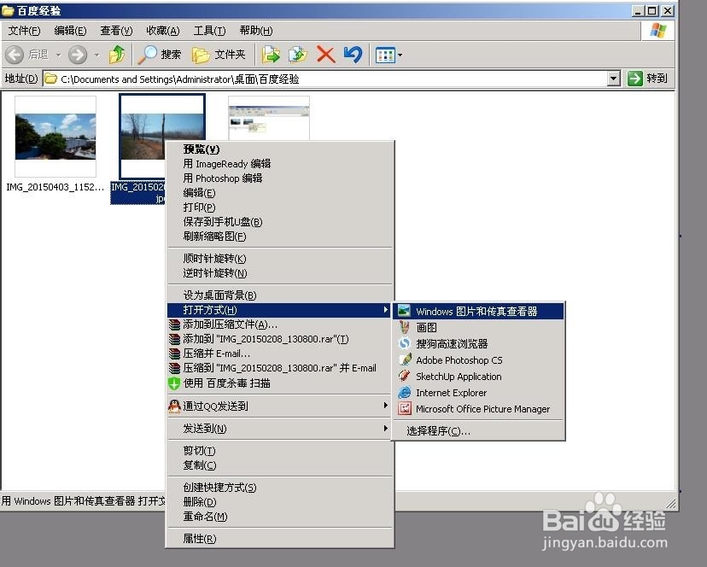
Task: Click Microsoft Office Picture Manager icon
Action: [x=405, y=409]
